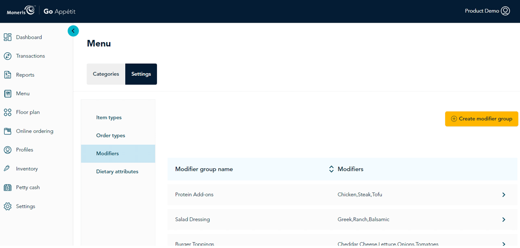The image size is (520, 248).
Task: Expand the Protein Add-ons row chevron
Action: pyautogui.click(x=504, y=195)
